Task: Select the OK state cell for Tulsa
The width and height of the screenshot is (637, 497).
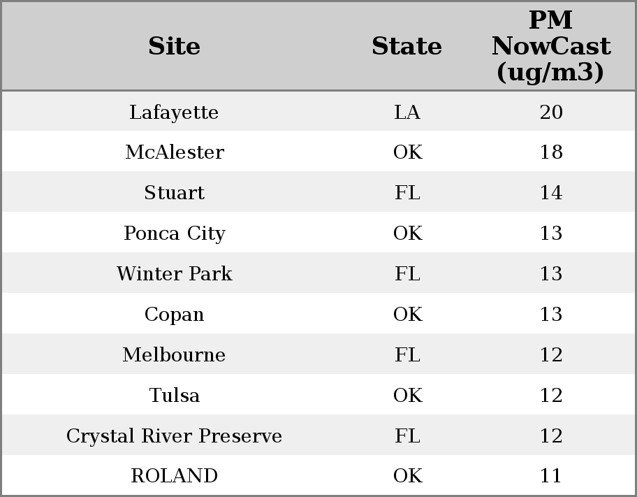Action: click(x=407, y=396)
